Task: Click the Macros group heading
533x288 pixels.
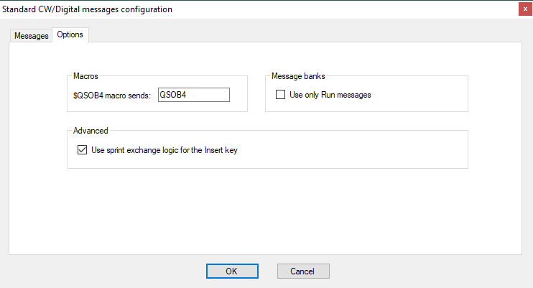Action: click(x=85, y=76)
